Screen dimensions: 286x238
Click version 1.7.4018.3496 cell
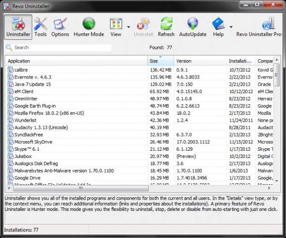[191, 178]
